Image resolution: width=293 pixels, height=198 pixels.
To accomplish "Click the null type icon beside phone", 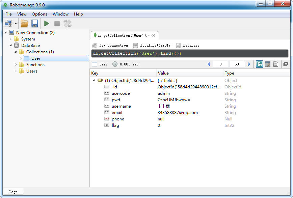I will pos(107,119).
